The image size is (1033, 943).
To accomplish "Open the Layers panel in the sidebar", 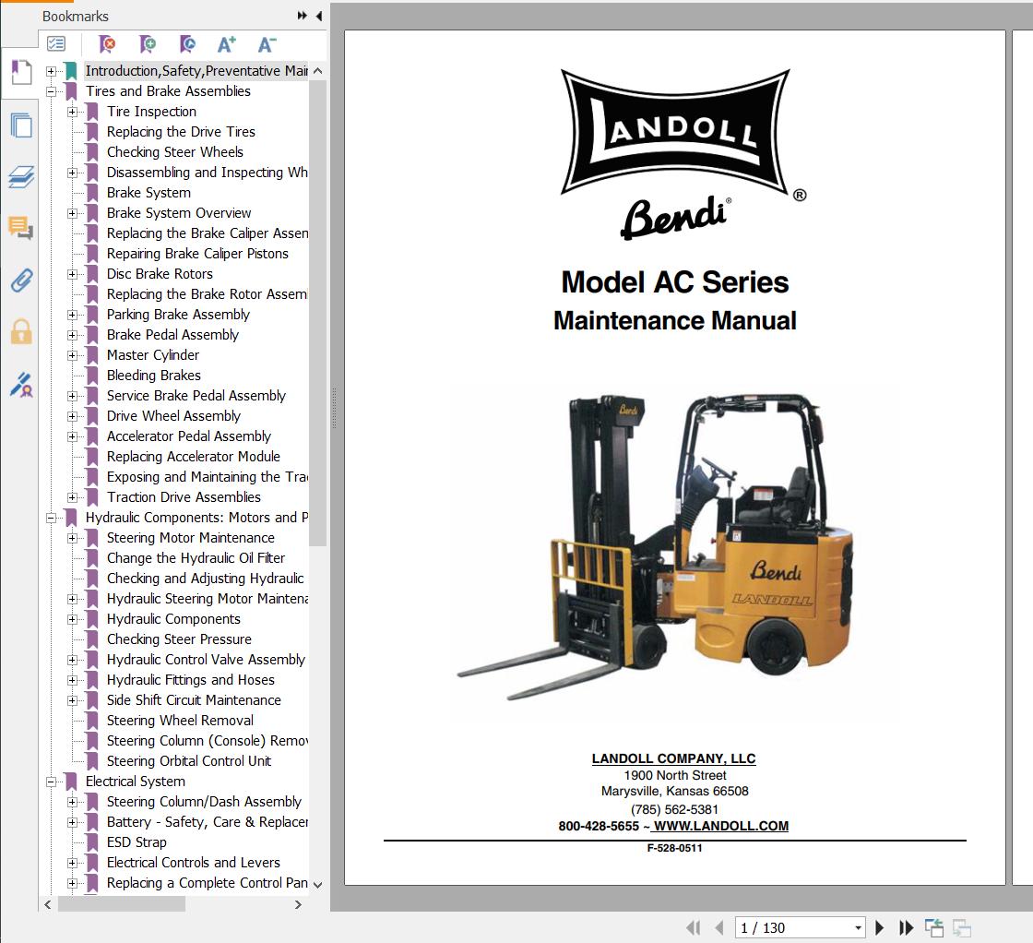I will click(20, 177).
